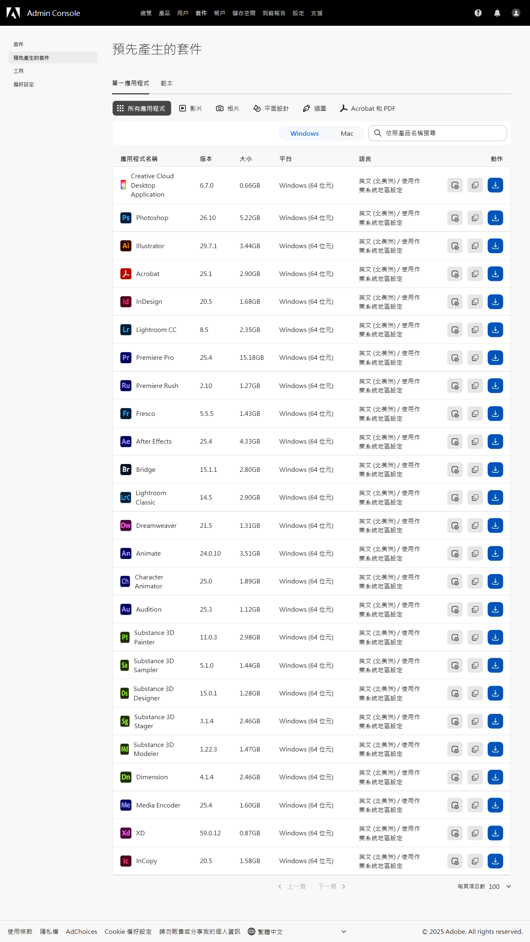
Task: Download Creative Cloud Desktop Application package
Action: [495, 185]
